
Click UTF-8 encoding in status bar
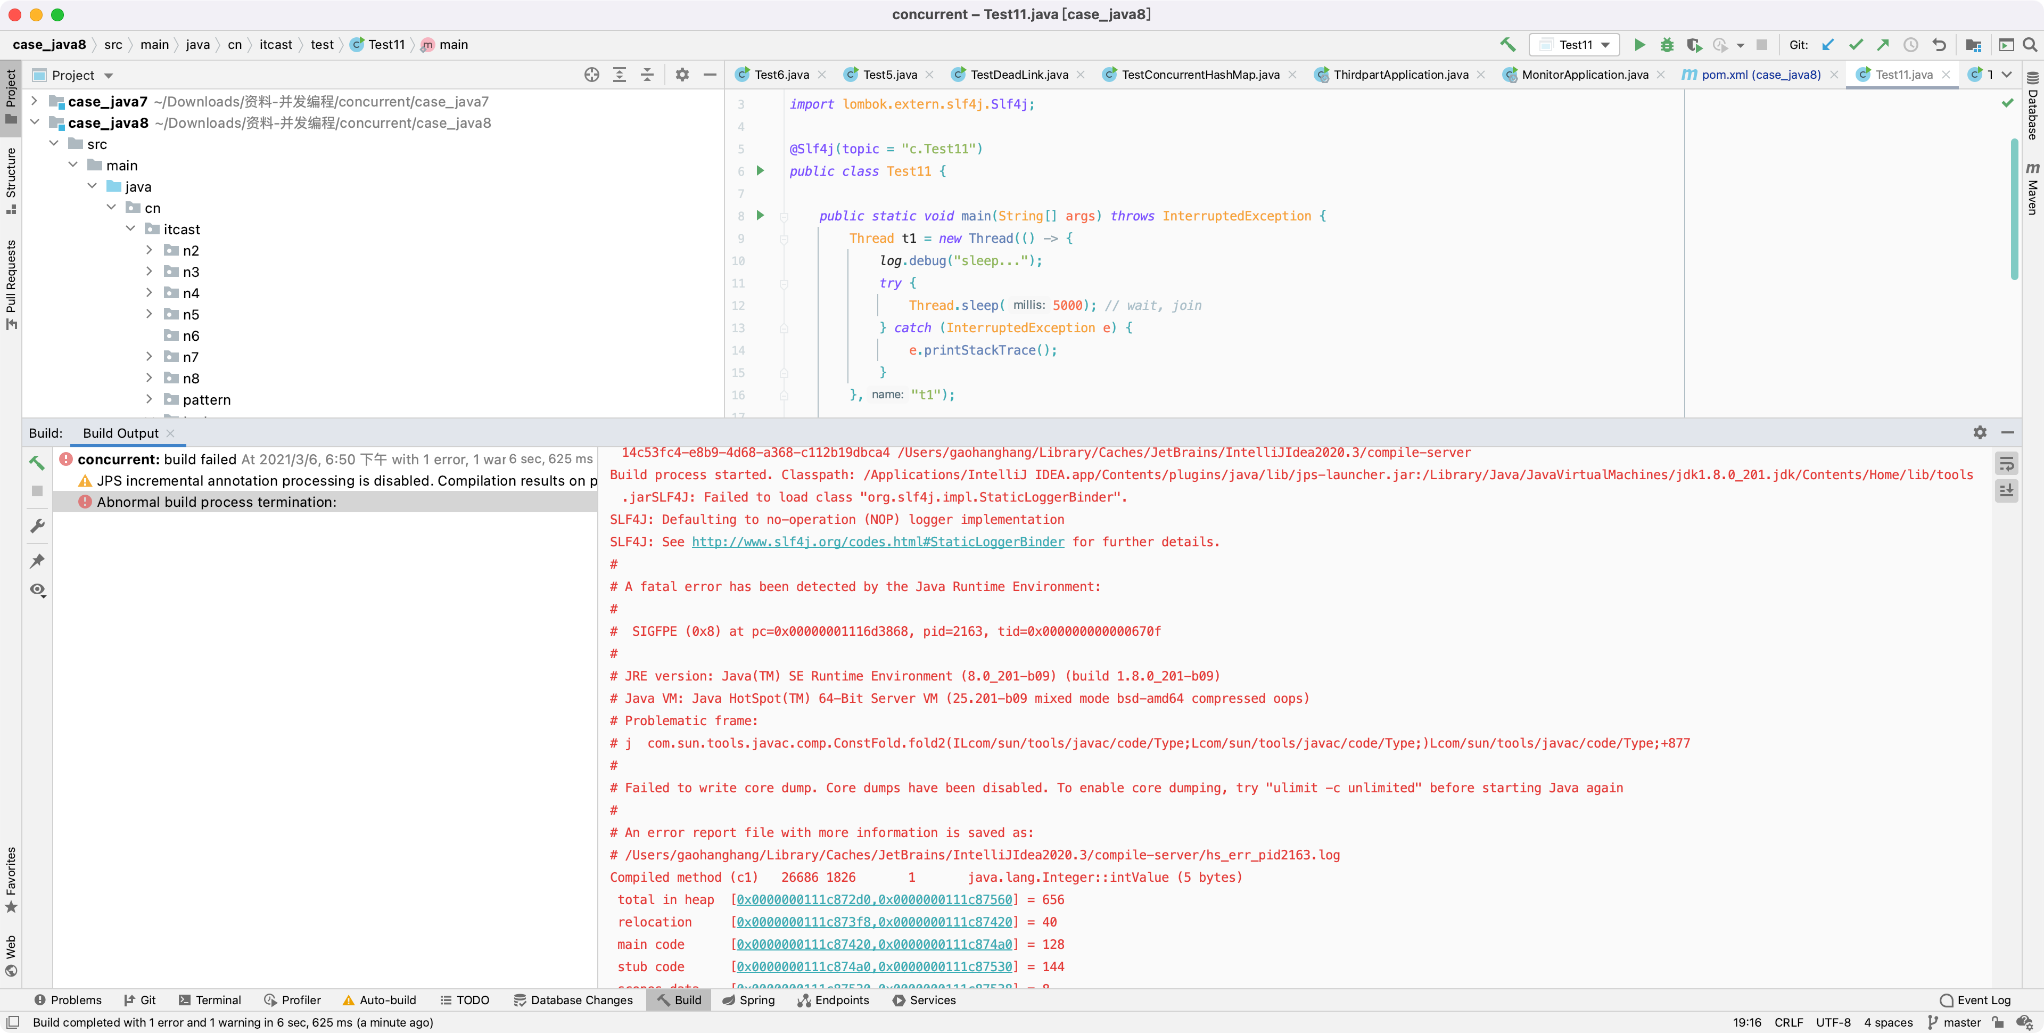[1833, 1023]
